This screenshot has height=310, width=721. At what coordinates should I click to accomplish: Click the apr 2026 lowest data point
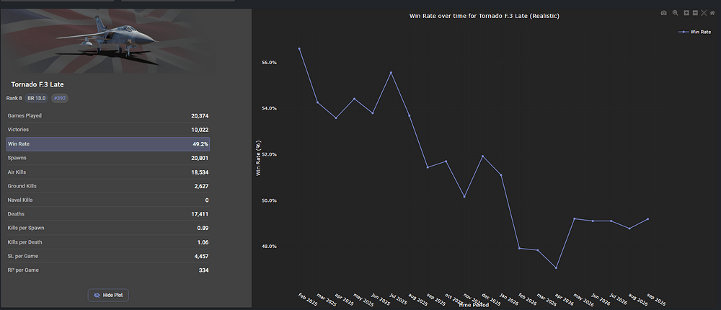click(x=556, y=268)
